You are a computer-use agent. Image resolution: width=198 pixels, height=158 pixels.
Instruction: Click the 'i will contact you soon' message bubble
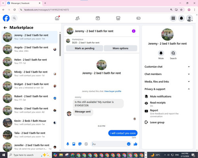coord(123,133)
